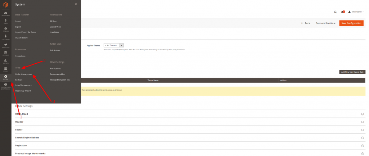Viewport: 369px width, 156px height.
Task: Open All Users under Permissions
Action: [x=54, y=21]
